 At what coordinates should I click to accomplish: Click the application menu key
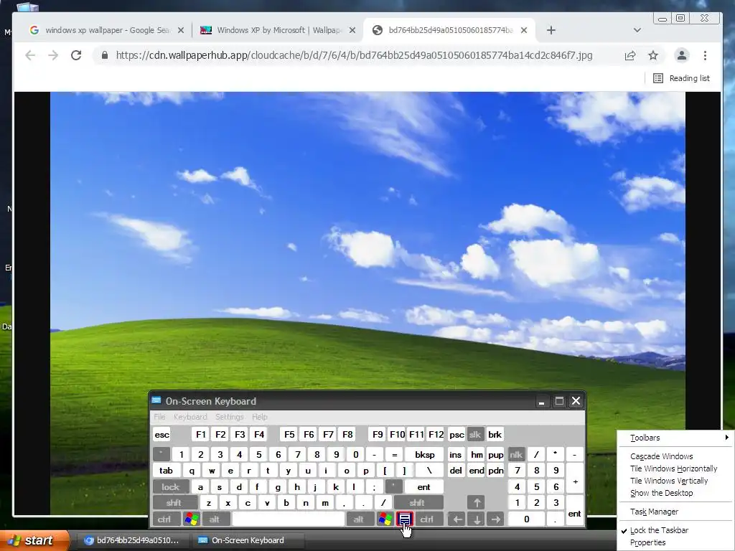coord(405,519)
